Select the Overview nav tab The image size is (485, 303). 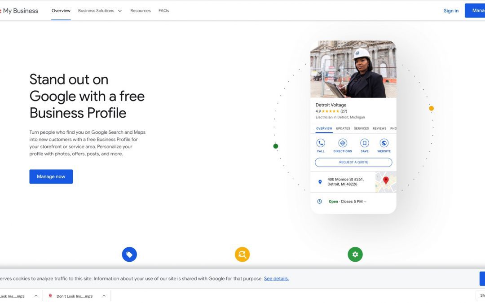point(61,10)
